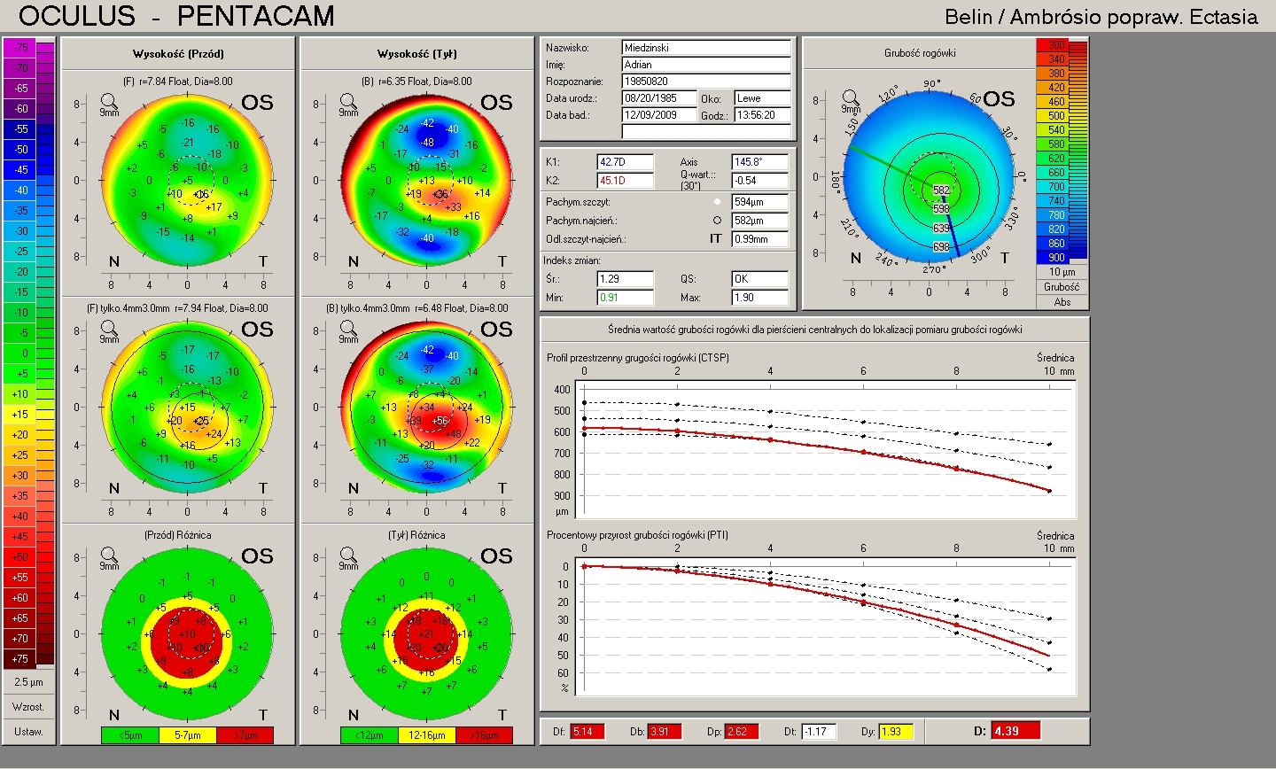Screen dimensions: 1276x769
Task: Select the -75 swatch in elevation color scale
Action: pyautogui.click(x=21, y=48)
